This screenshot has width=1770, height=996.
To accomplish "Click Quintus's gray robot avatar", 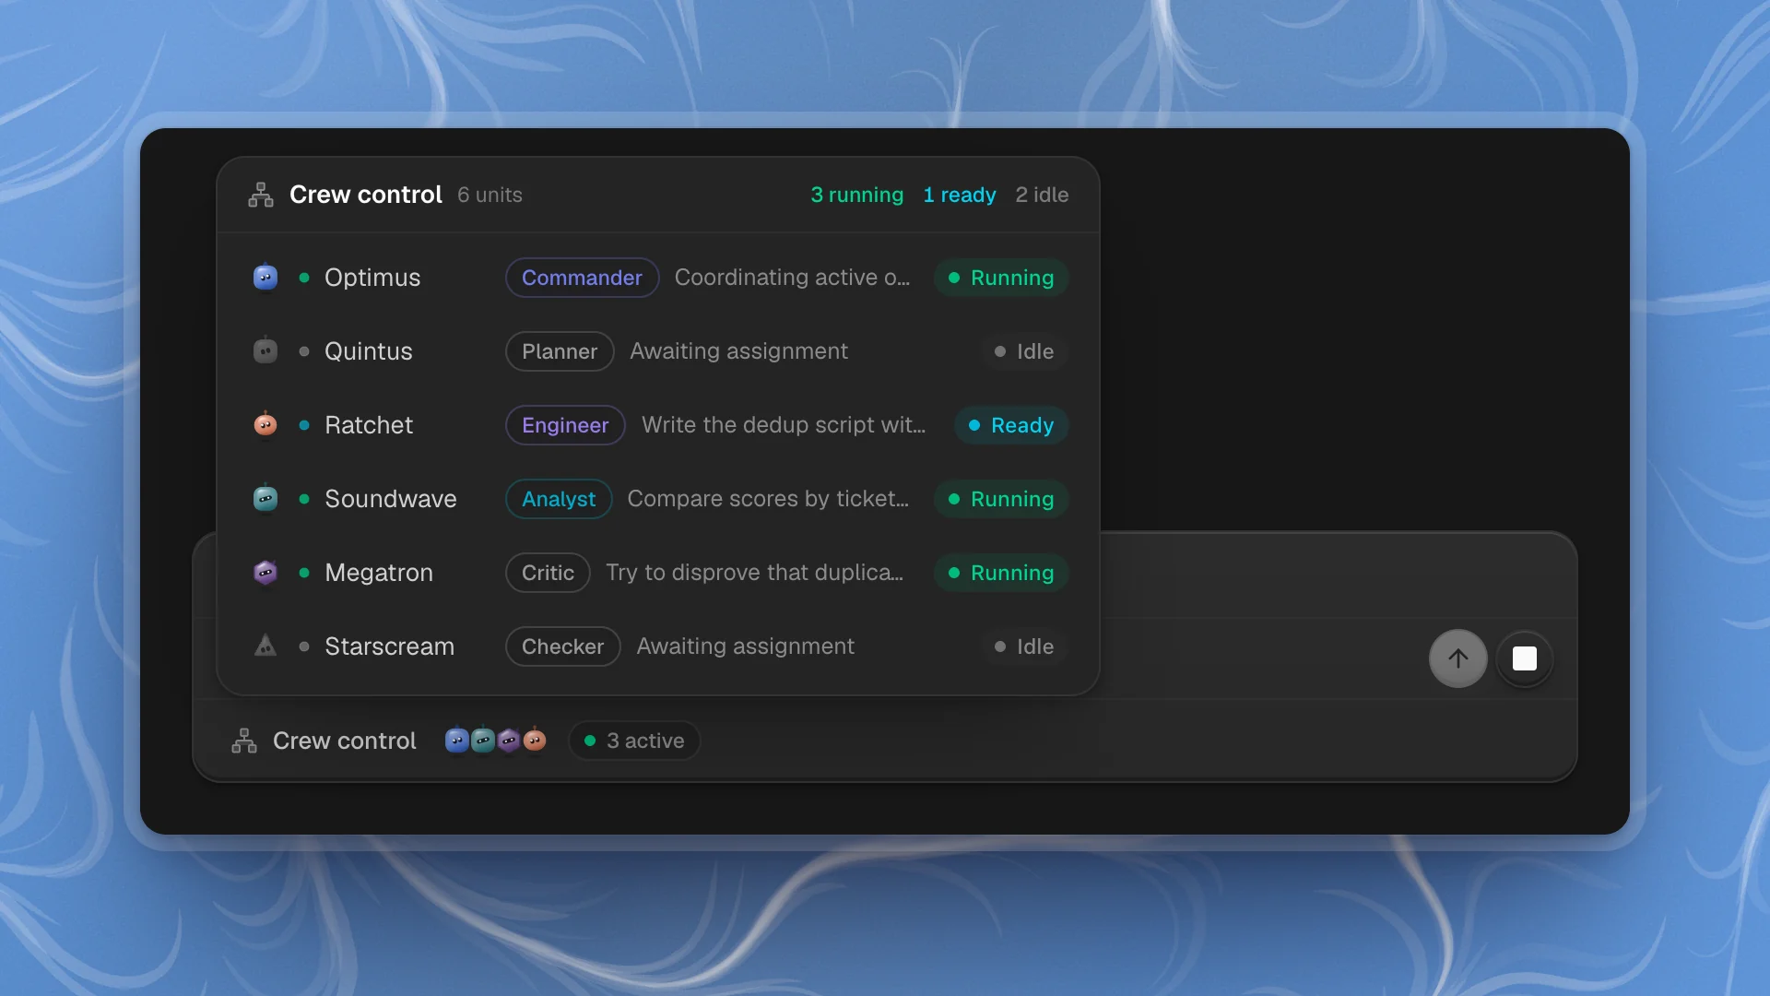I will coord(265,350).
